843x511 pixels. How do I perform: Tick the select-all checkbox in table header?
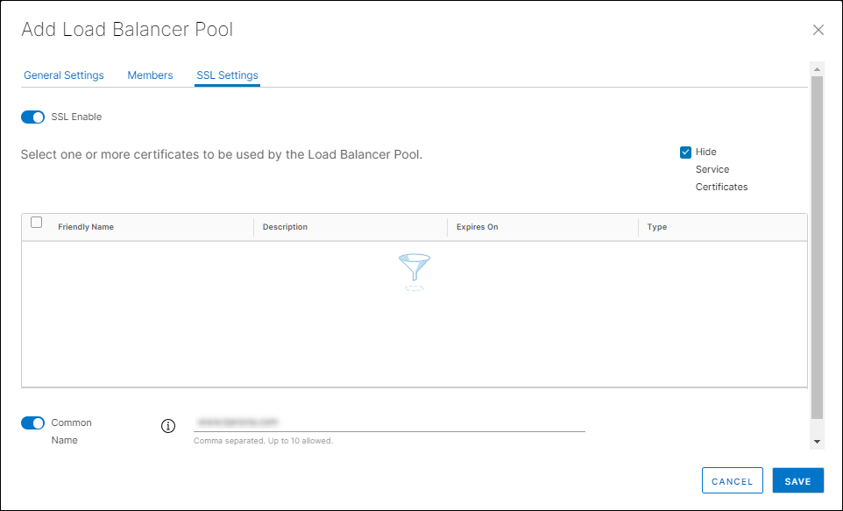37,222
